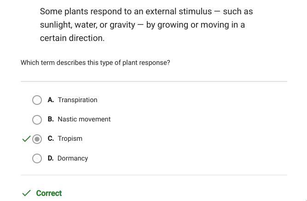Image resolution: width=307 pixels, height=201 pixels.
Task: Click the Nastic movement answer text
Action: 84,119
